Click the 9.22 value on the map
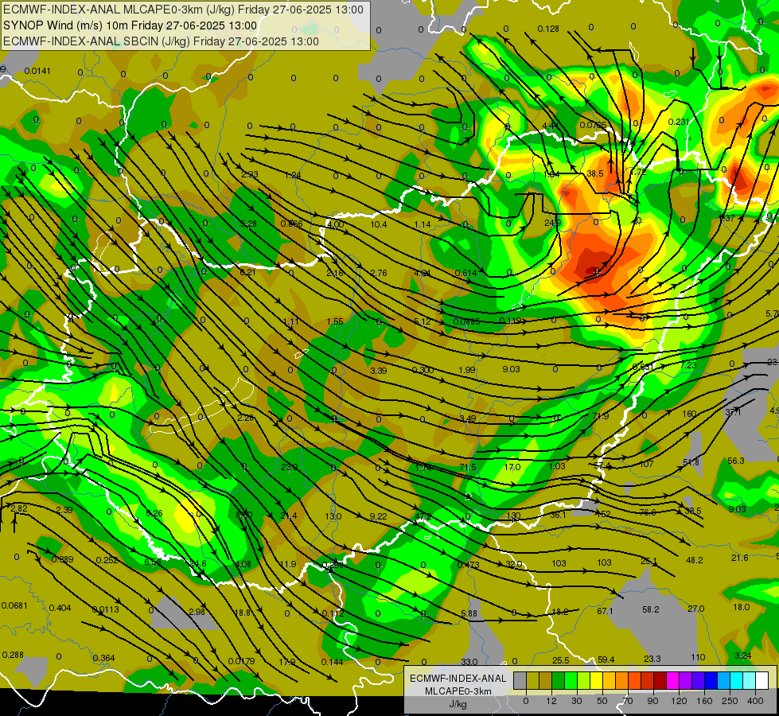The image size is (779, 716). coord(379,517)
